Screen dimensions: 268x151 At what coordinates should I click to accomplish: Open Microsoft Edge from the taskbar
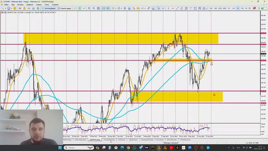point(122,148)
